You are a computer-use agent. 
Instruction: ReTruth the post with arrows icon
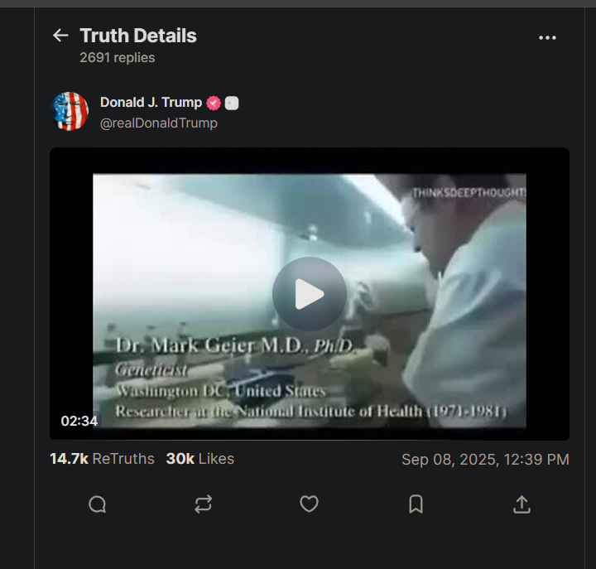tap(203, 504)
